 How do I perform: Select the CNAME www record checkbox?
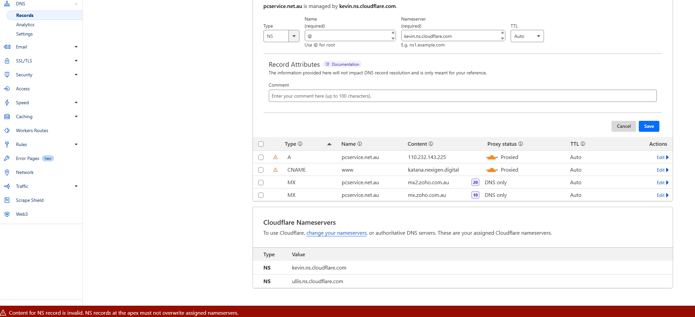tap(261, 170)
